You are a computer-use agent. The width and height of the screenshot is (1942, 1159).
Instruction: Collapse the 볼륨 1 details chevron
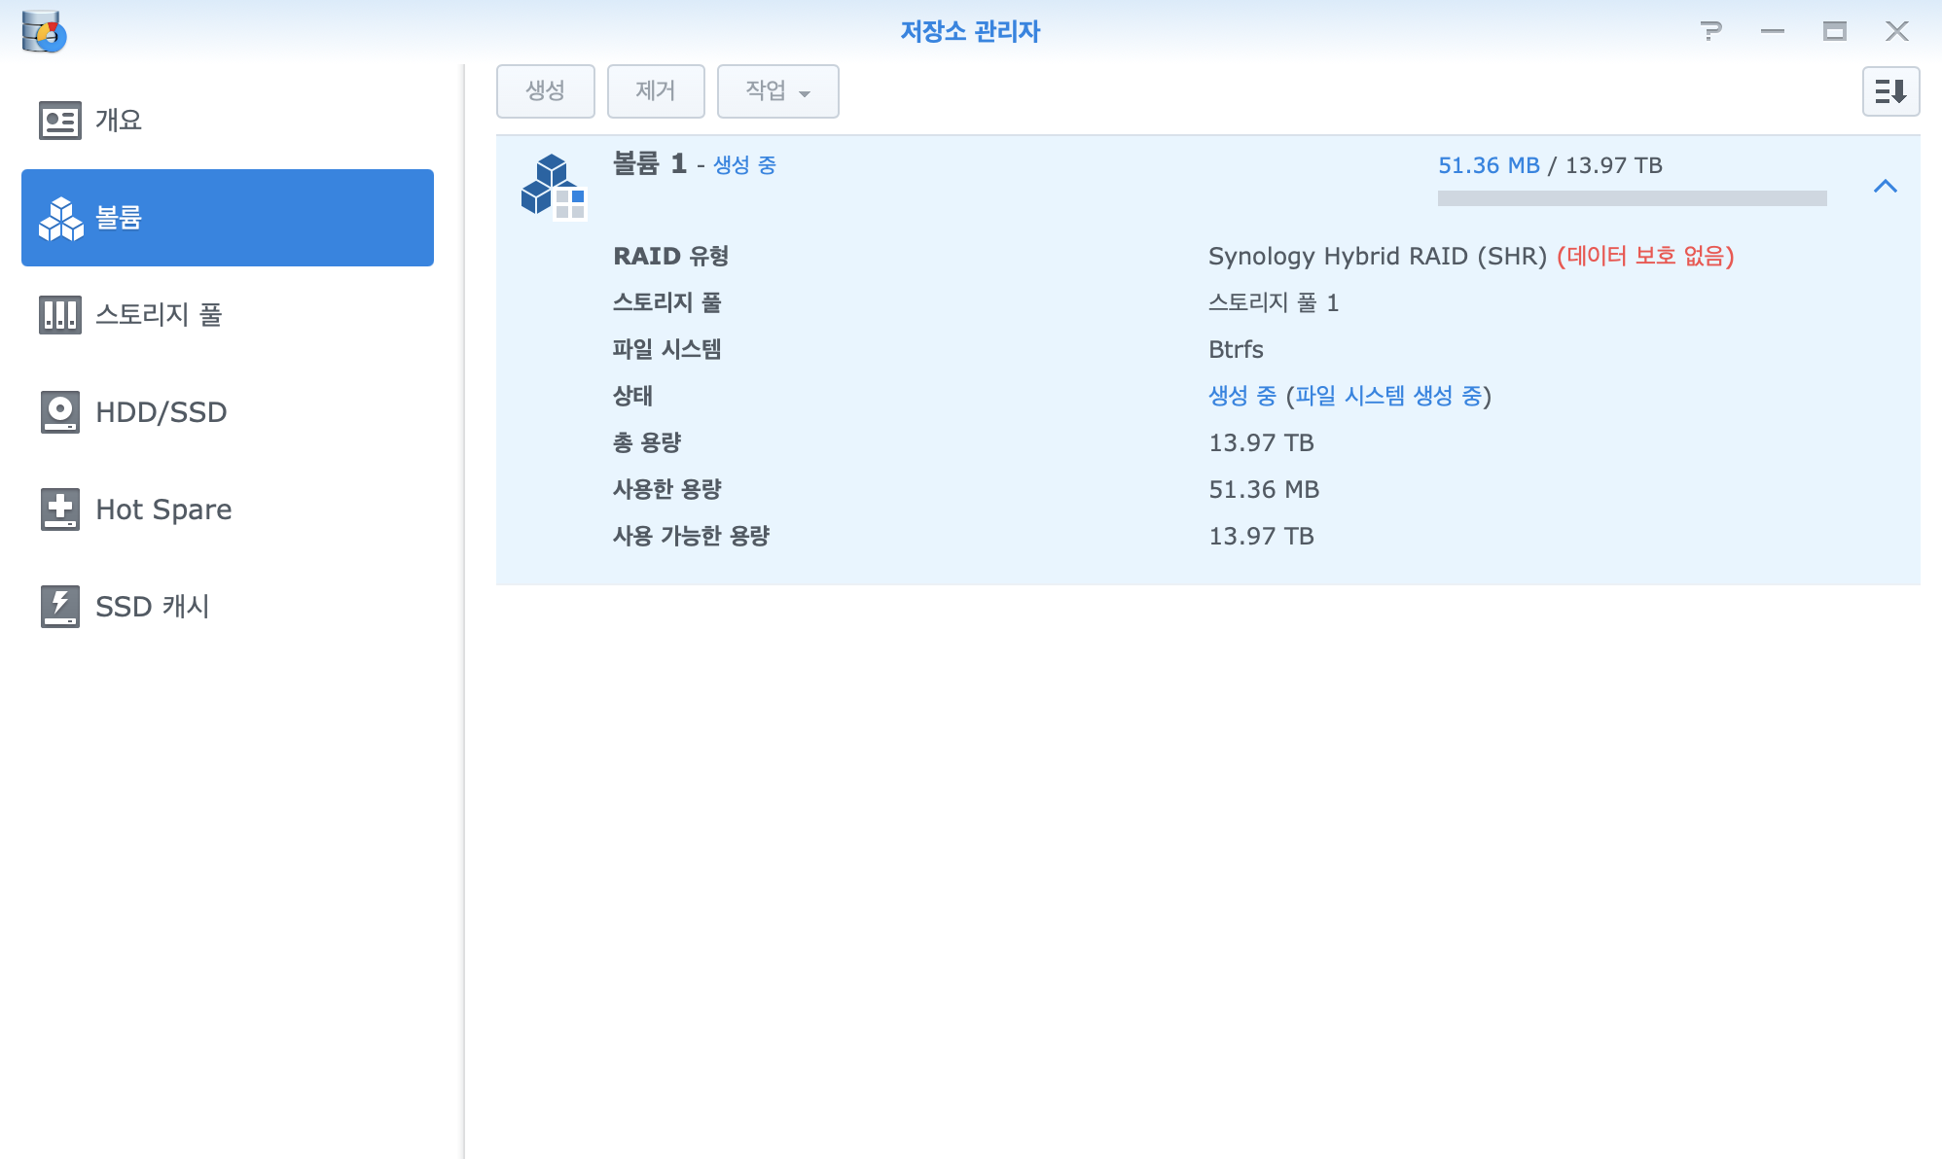pos(1885,186)
